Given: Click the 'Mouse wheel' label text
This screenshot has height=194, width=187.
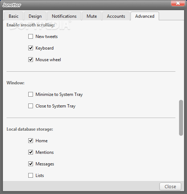Looking at the screenshot, I should pos(48,60).
